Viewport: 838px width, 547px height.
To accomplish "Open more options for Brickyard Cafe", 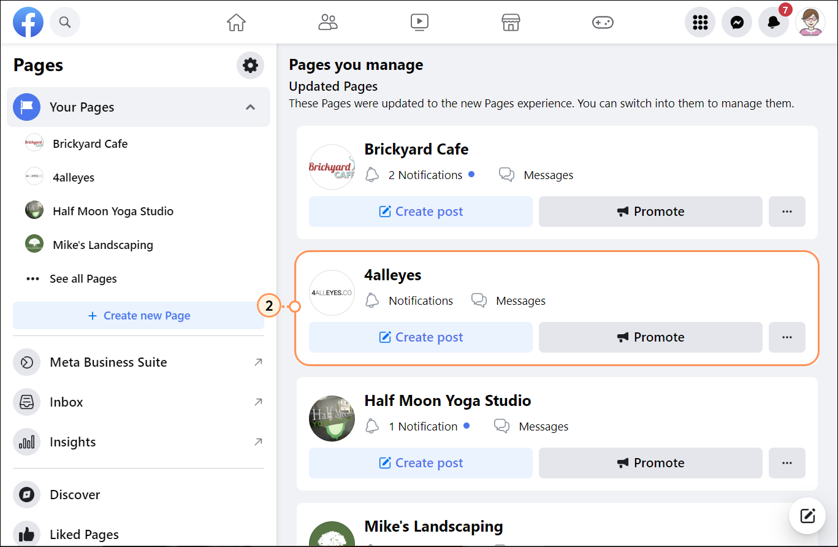I will click(x=787, y=212).
